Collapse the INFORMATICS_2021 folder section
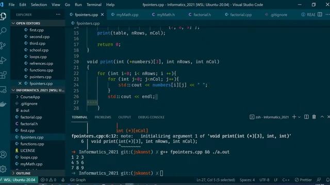Screen dimensions: 330x185 pos(38,90)
